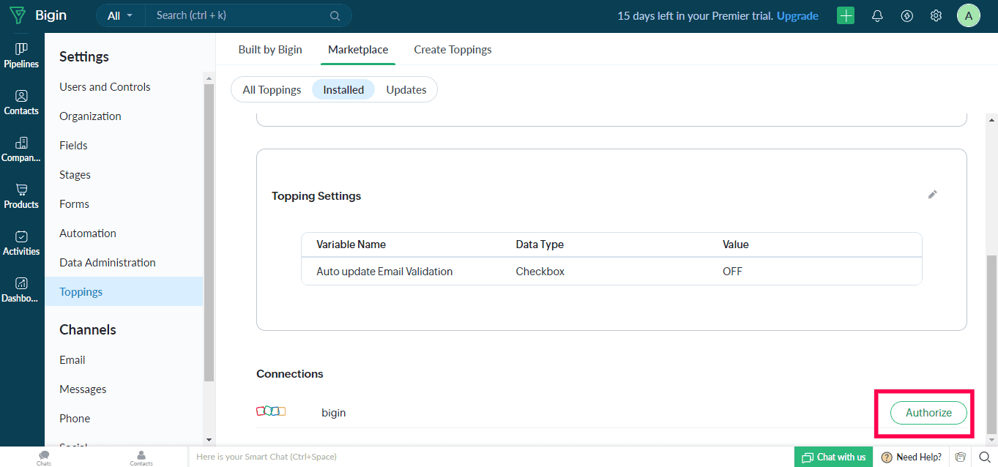Screen dimensions: 998x467
Task: Click the Value column header
Action: (736, 244)
